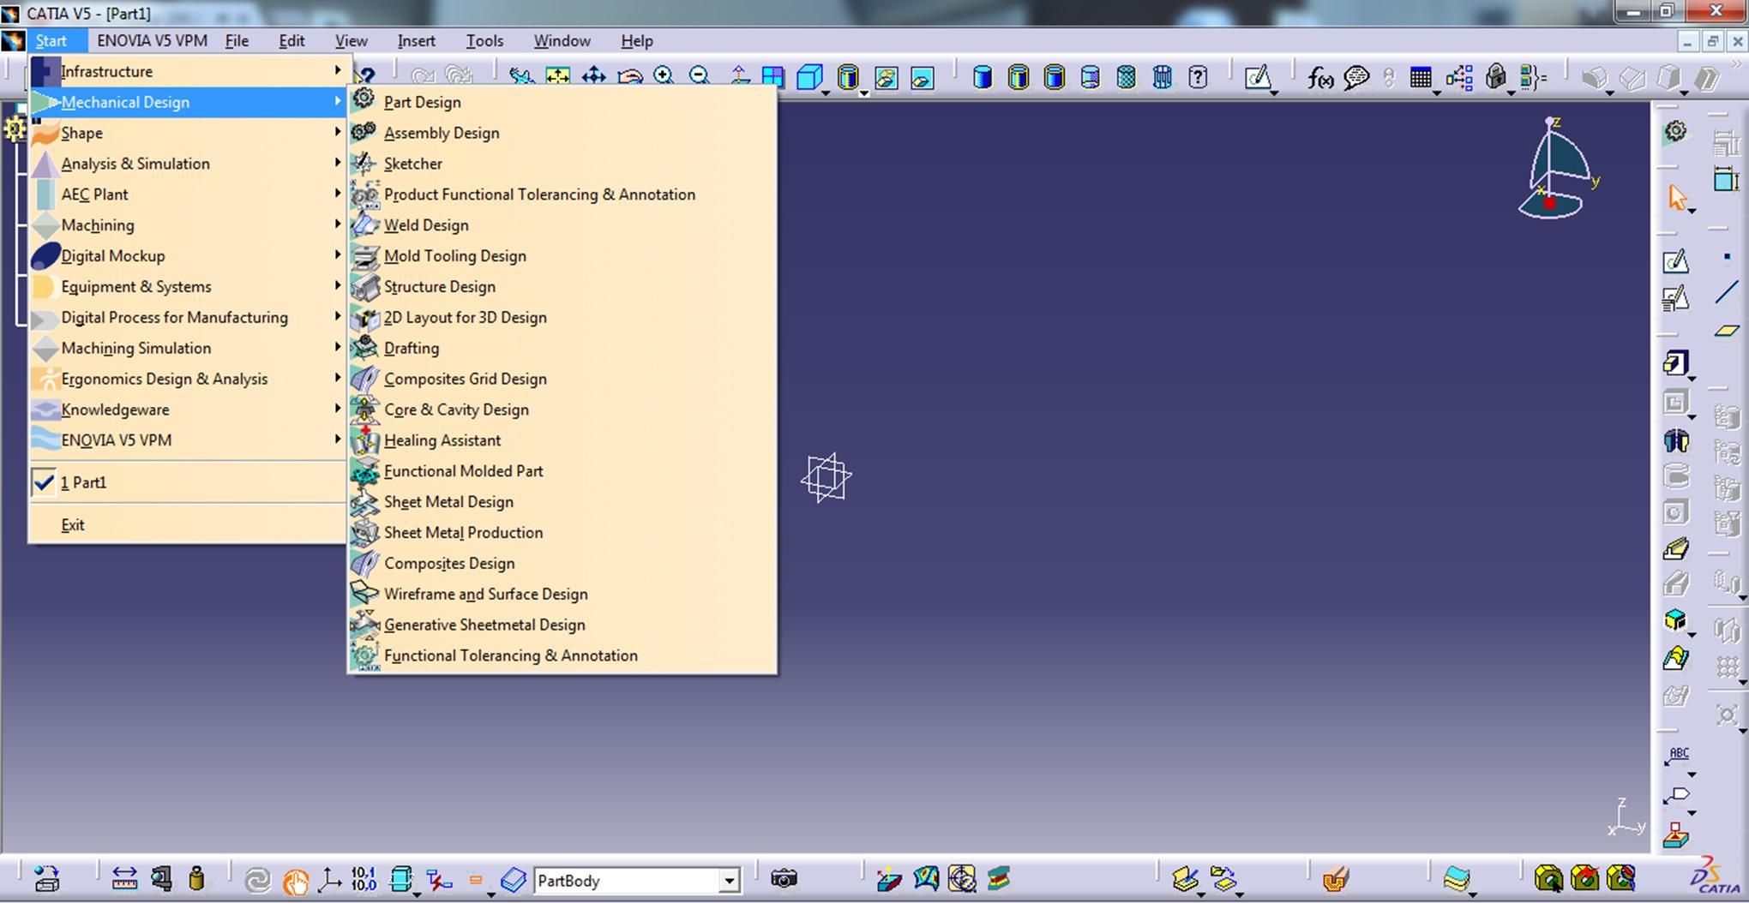This screenshot has height=903, width=1749.
Task: Expand the Machining submenu
Action: 187,225
